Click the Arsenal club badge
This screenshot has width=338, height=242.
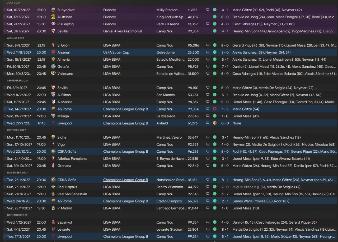[53, 52]
